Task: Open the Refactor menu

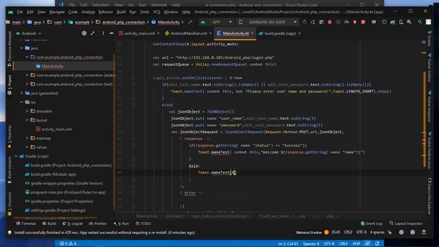Action: (106, 12)
